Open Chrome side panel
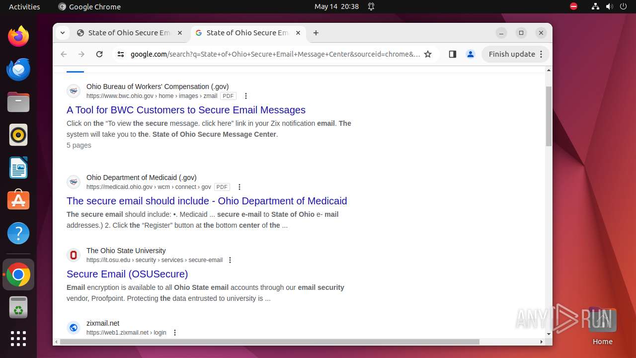Viewport: 636px width, 358px height. 452,54
